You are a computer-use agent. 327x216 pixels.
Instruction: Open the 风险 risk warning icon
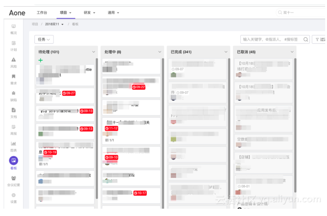pos(14,60)
